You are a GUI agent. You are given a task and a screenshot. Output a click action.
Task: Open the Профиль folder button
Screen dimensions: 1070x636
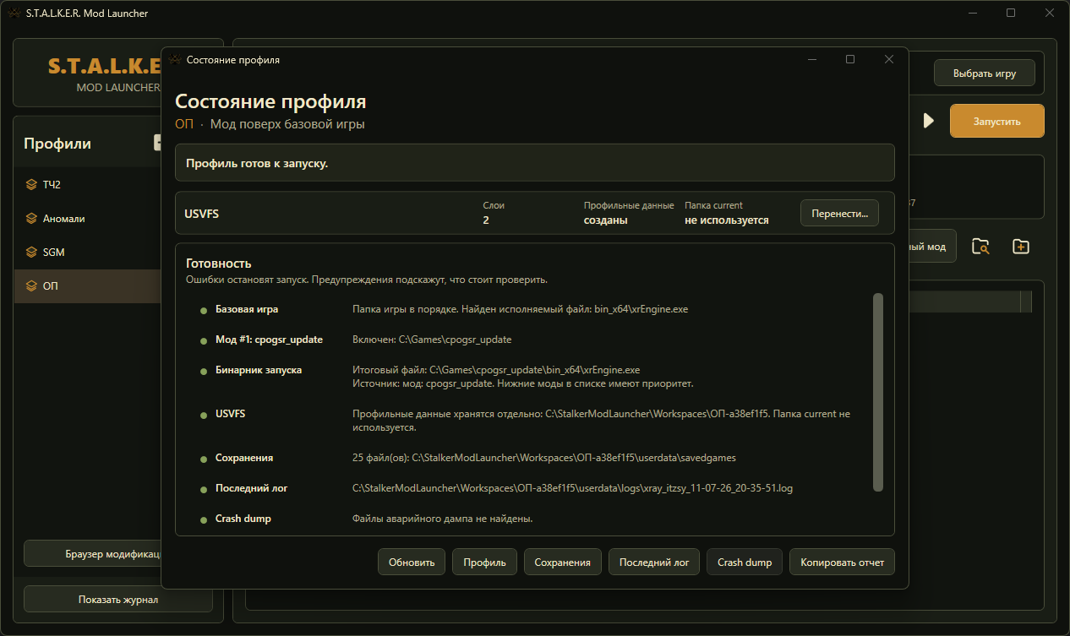pyautogui.click(x=484, y=562)
